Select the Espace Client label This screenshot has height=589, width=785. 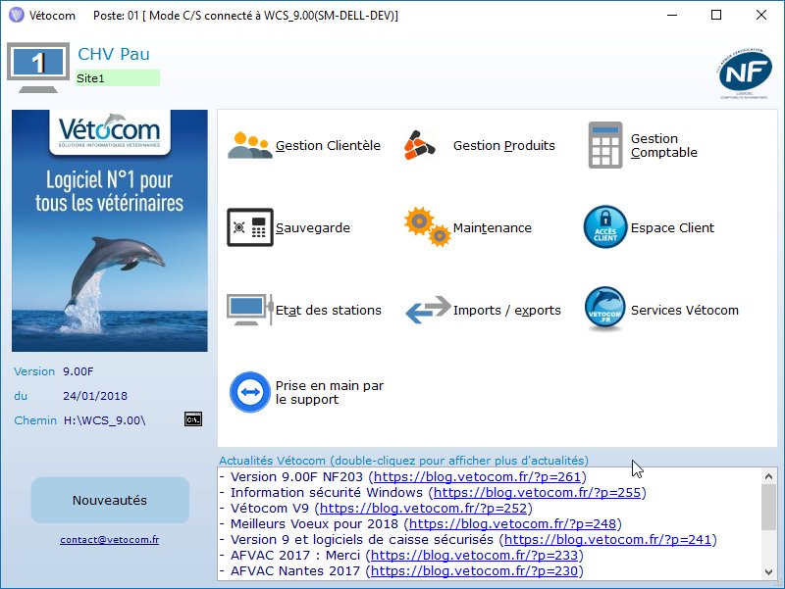click(x=672, y=228)
